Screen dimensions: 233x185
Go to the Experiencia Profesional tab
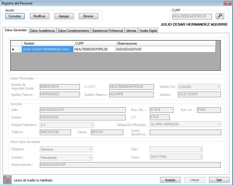coord(108,31)
